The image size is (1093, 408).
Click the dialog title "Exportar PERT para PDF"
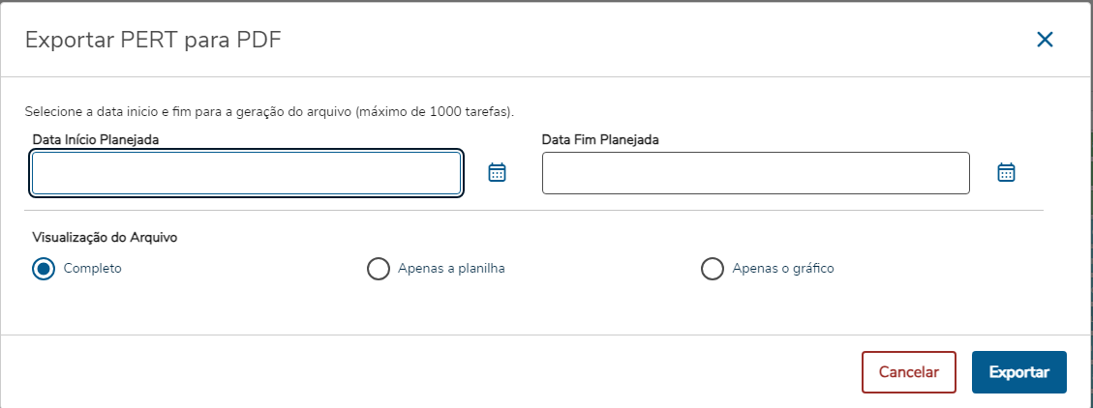tap(153, 40)
